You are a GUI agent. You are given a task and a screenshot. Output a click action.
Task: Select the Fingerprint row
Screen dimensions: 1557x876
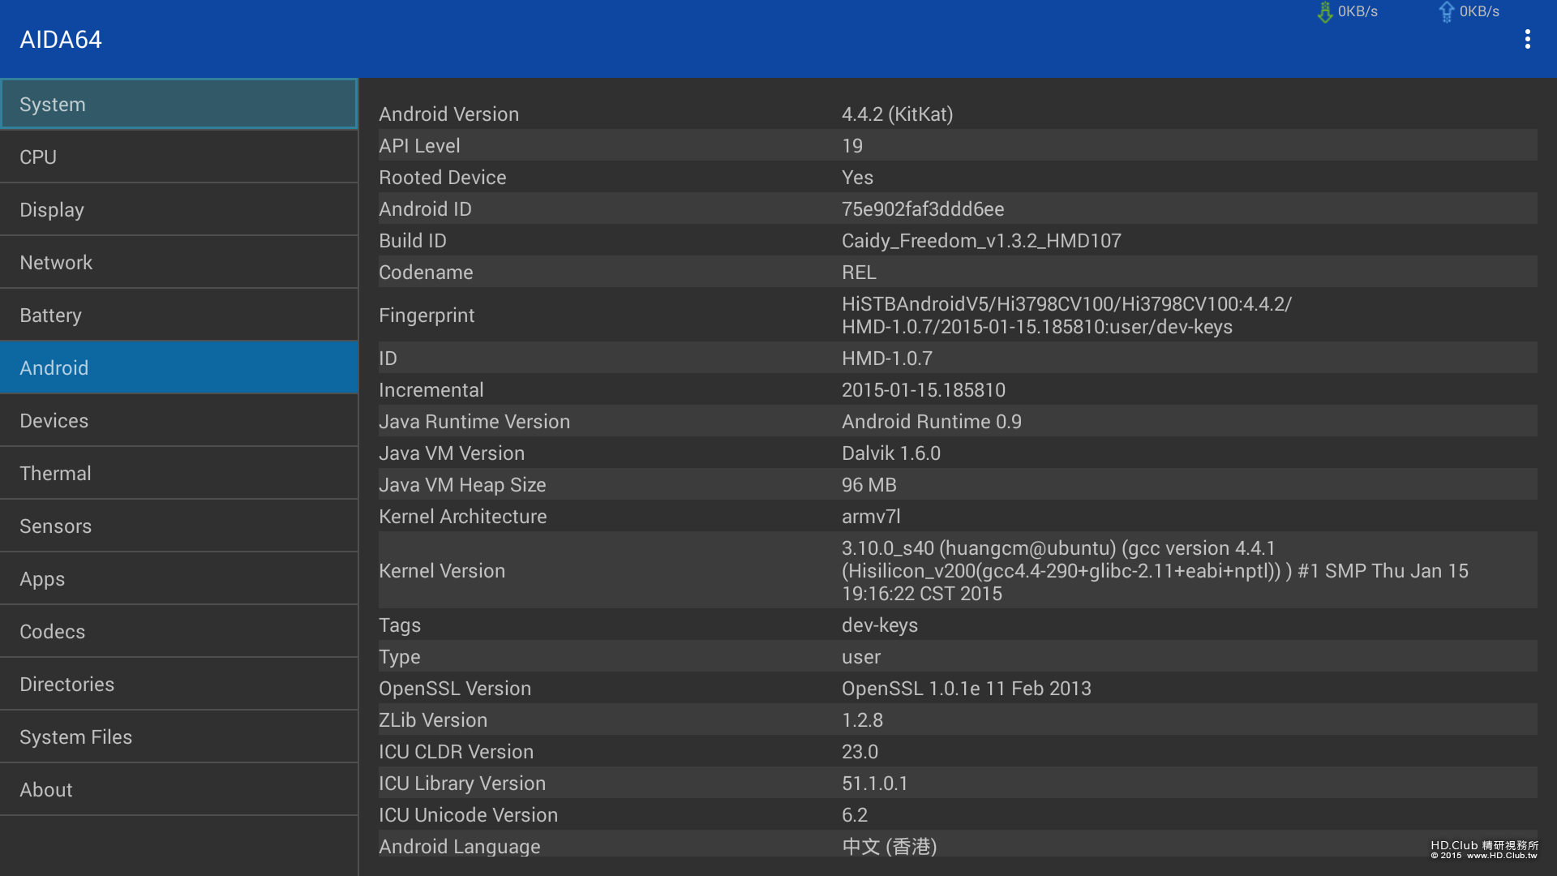957,315
